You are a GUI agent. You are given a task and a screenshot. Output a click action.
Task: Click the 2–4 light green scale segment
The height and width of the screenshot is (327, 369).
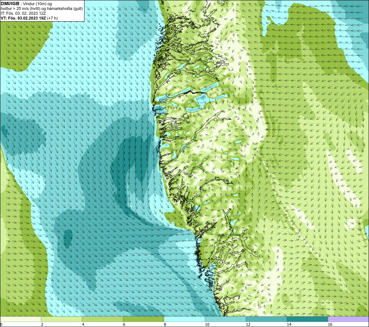61,319
